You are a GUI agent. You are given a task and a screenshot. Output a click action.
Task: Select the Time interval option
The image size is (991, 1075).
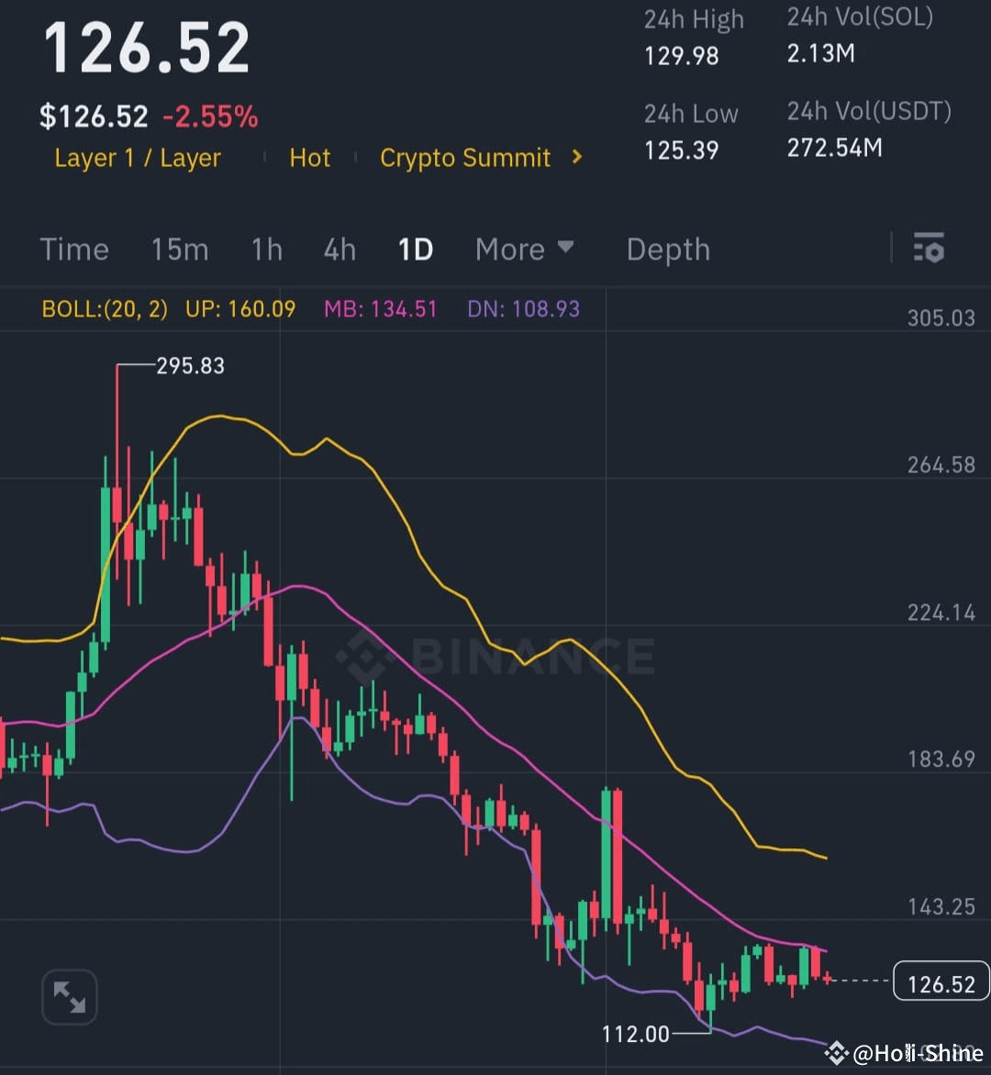tap(74, 249)
